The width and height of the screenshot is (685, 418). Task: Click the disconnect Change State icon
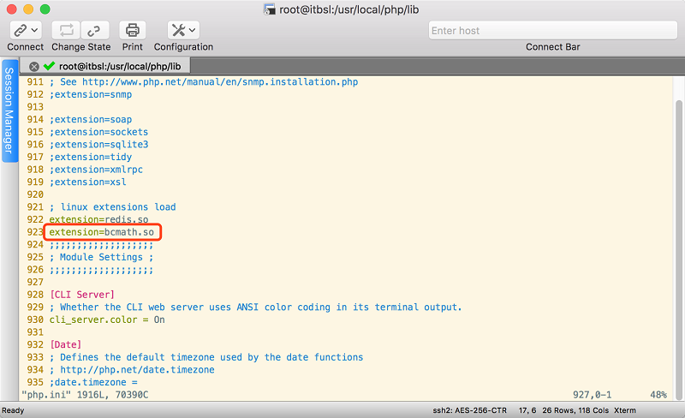pyautogui.click(x=94, y=31)
